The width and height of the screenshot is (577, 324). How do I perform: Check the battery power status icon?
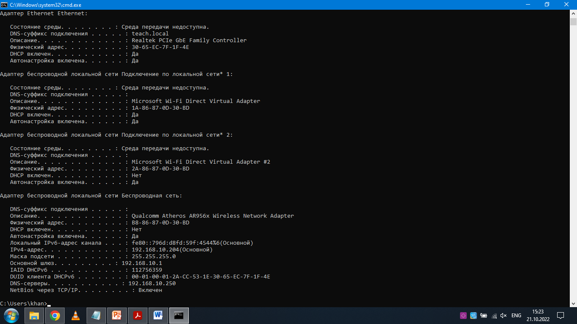point(484,316)
